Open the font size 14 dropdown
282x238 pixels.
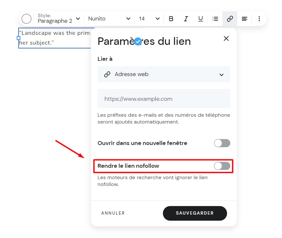[149, 19]
